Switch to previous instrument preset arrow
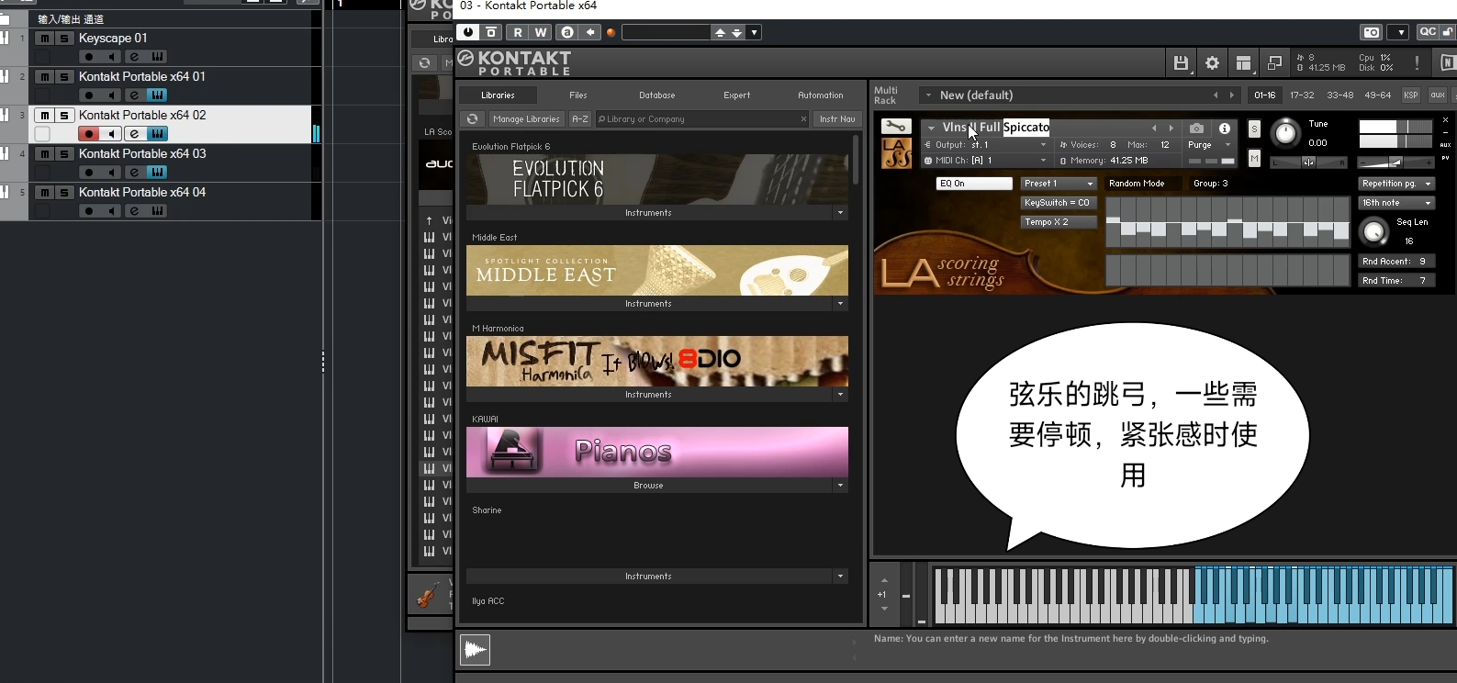Viewport: 1457px width, 683px height. tap(1154, 129)
